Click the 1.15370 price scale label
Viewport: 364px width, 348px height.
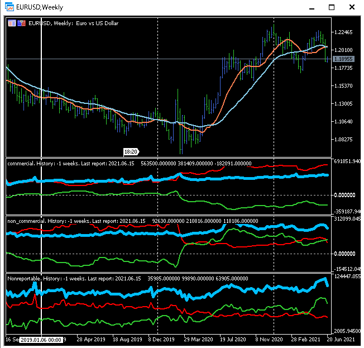pos(343,86)
